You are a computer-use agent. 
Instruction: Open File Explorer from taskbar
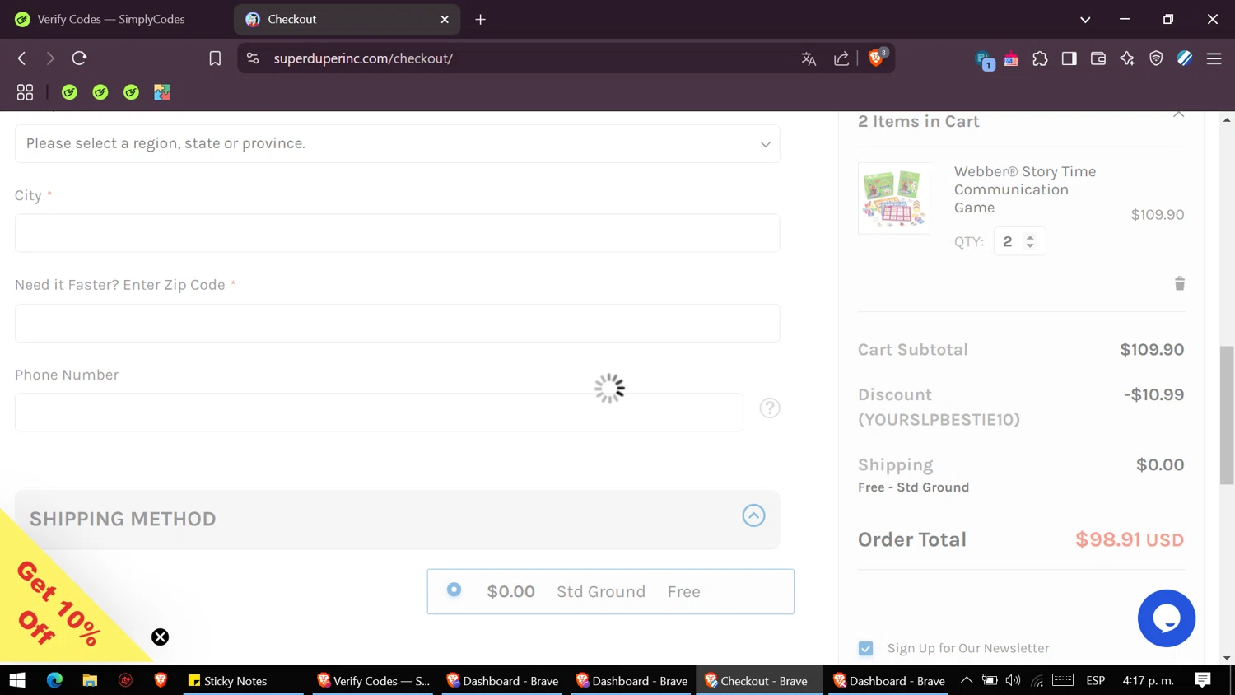90,681
